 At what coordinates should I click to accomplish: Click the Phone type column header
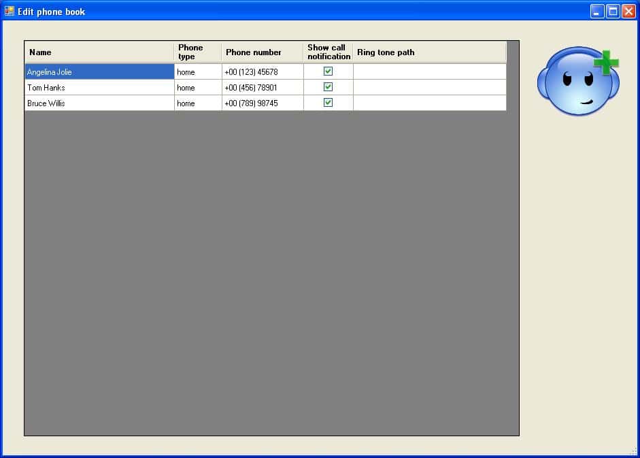(197, 52)
